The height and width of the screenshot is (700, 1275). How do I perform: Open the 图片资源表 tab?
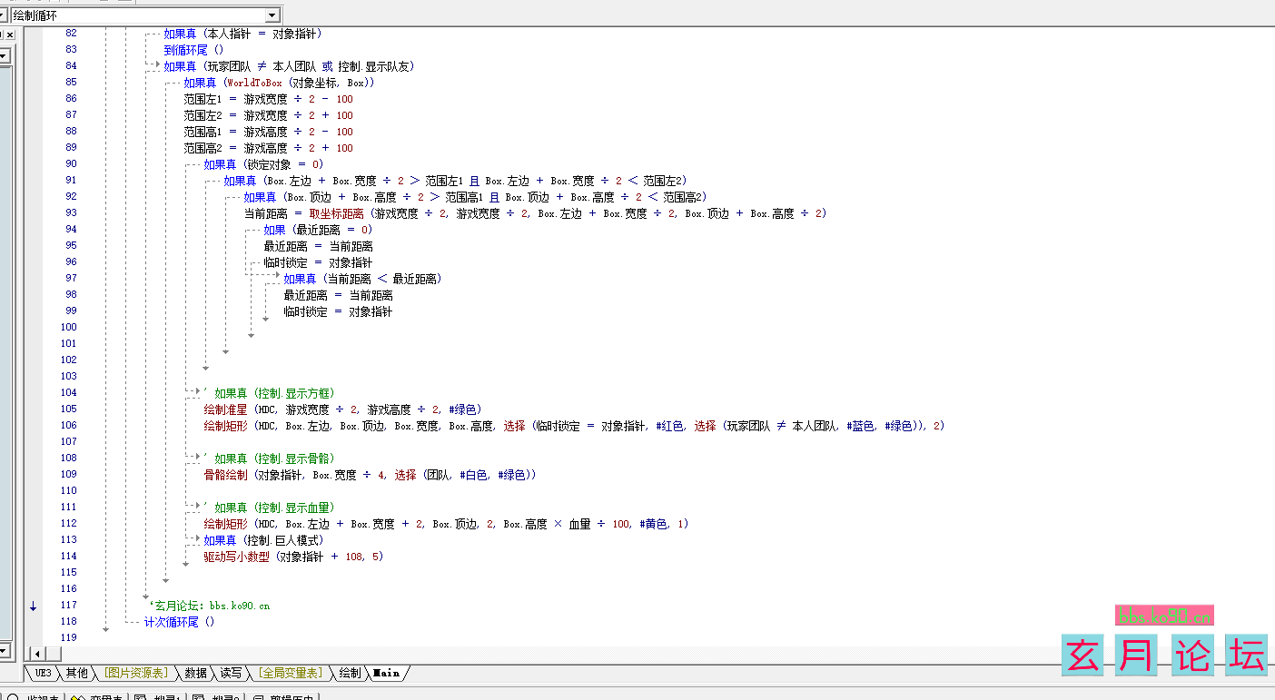(x=135, y=673)
